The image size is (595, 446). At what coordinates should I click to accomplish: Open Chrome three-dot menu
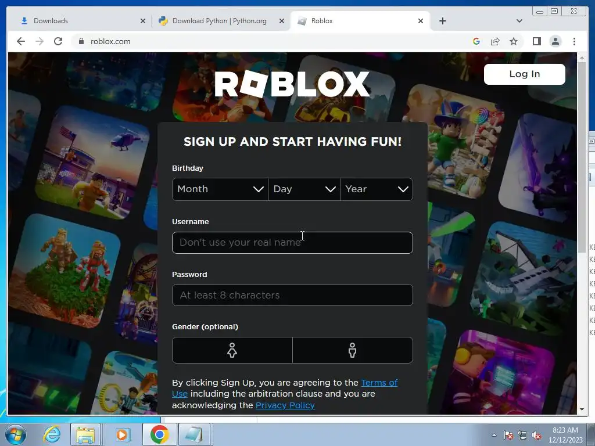(574, 41)
